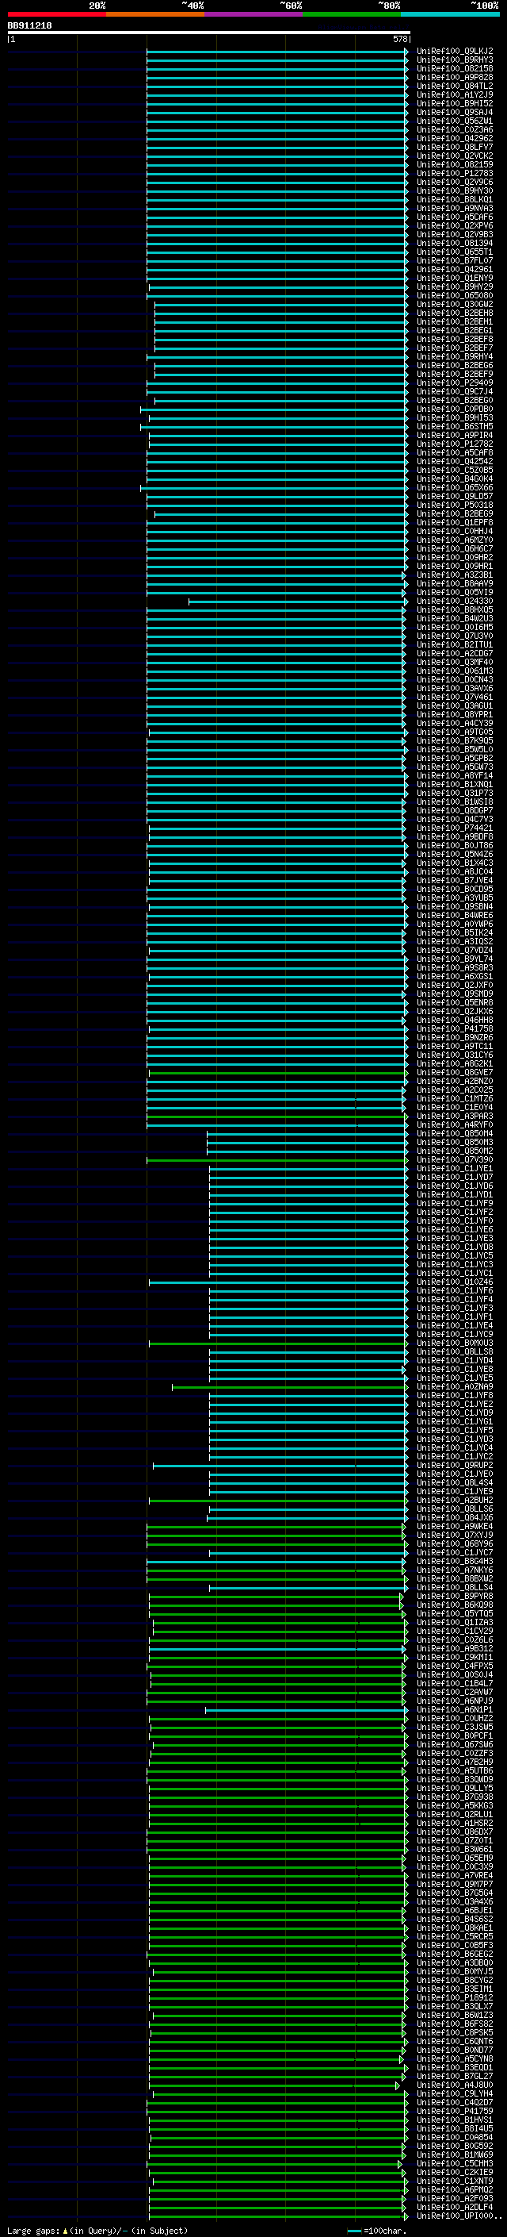Select the label UniRef100_B2BEH8
The height and width of the screenshot is (2237, 507).
[455, 313]
